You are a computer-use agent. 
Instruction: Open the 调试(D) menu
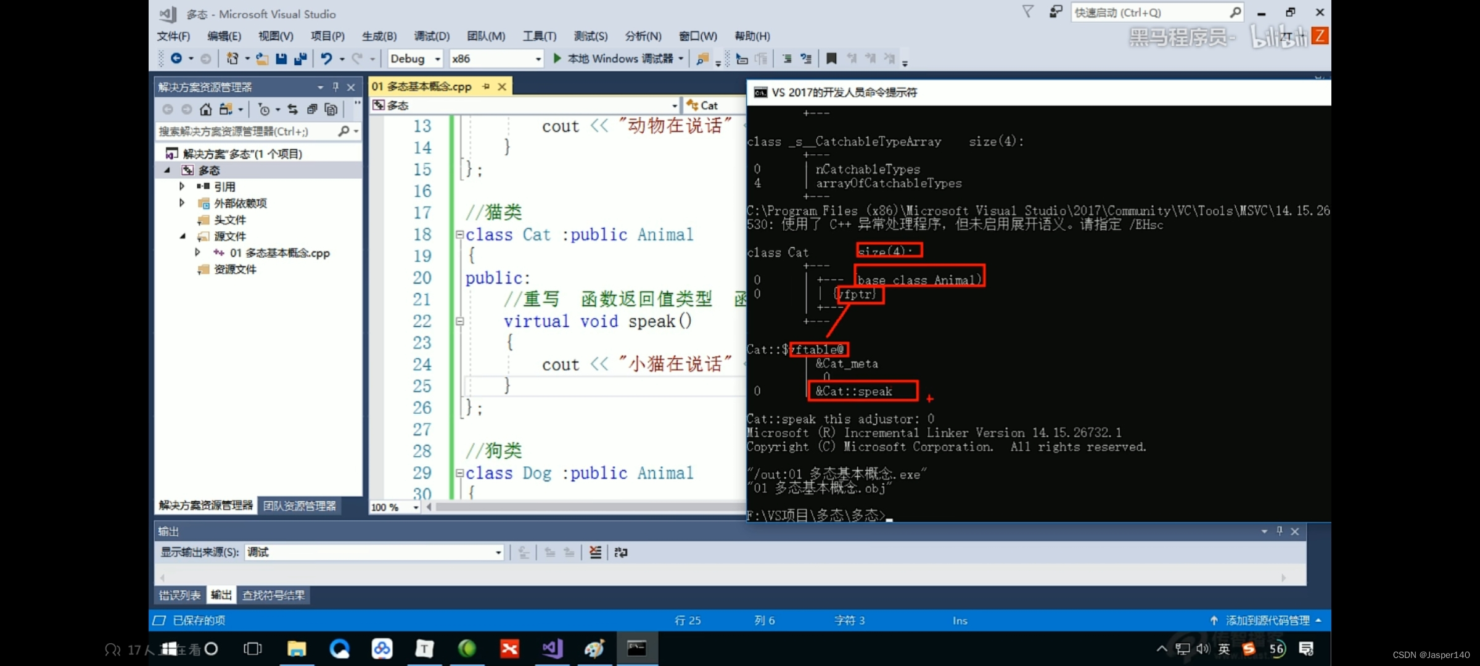(432, 36)
